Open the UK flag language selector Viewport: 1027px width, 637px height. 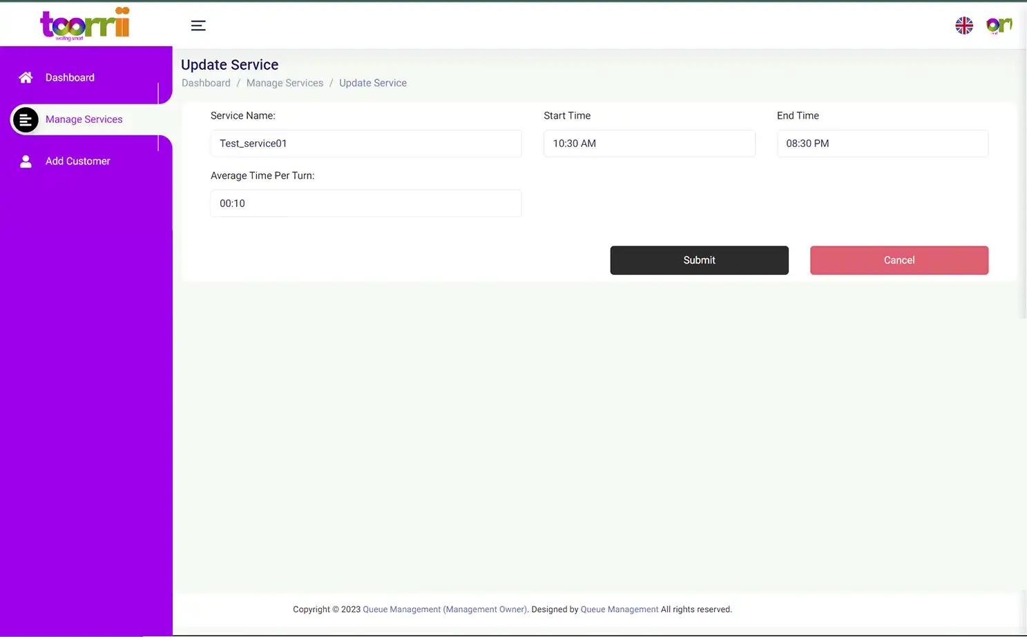964,25
